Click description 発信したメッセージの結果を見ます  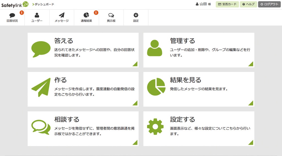pyautogui.click(x=199, y=89)
